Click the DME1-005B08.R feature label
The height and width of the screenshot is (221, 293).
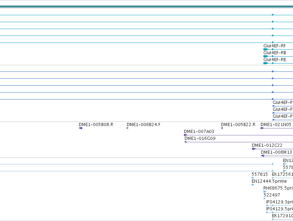96,125
